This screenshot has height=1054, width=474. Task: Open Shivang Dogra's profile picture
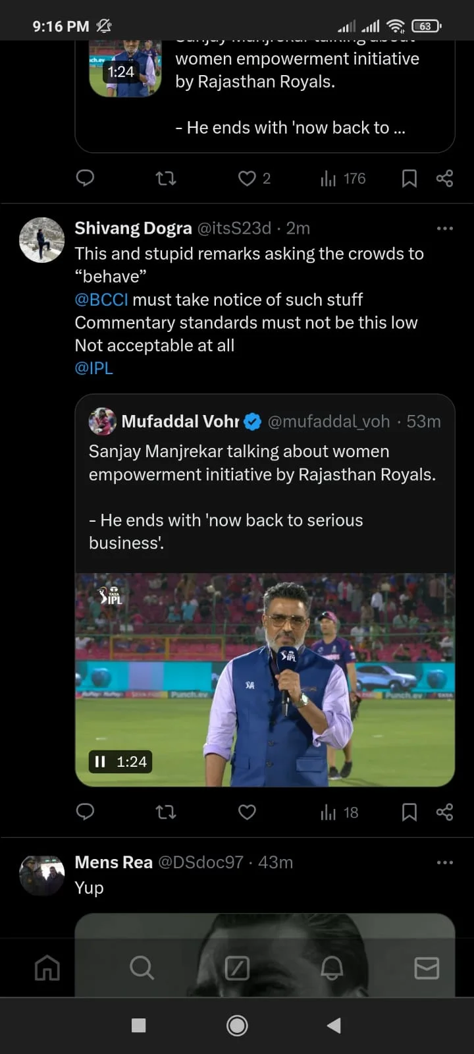pyautogui.click(x=42, y=240)
